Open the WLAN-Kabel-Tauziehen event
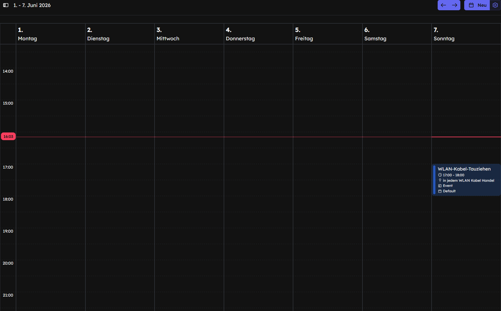This screenshot has width=501, height=311. pos(466,180)
